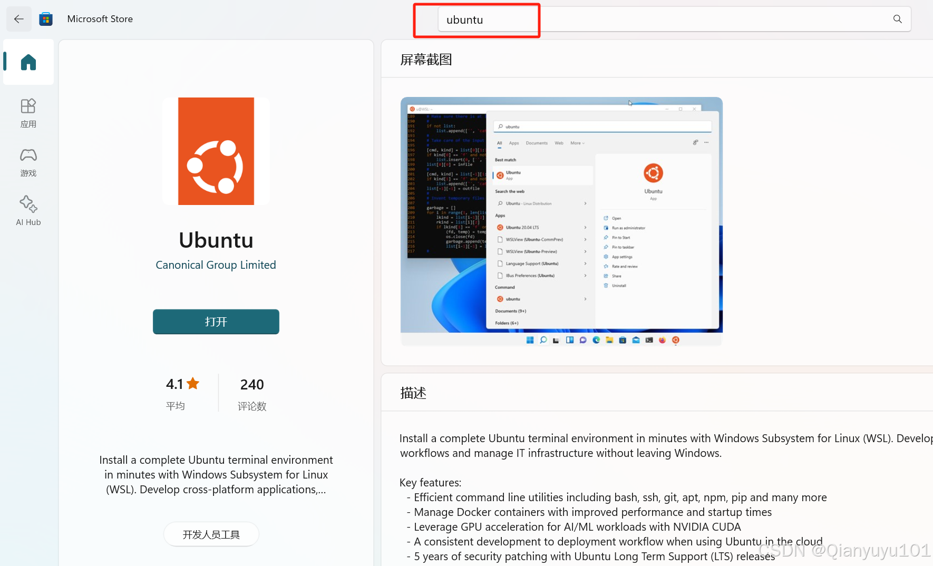The width and height of the screenshot is (933, 566).
Task: Click the 开发人员工具 developer tools button
Action: tap(211, 534)
